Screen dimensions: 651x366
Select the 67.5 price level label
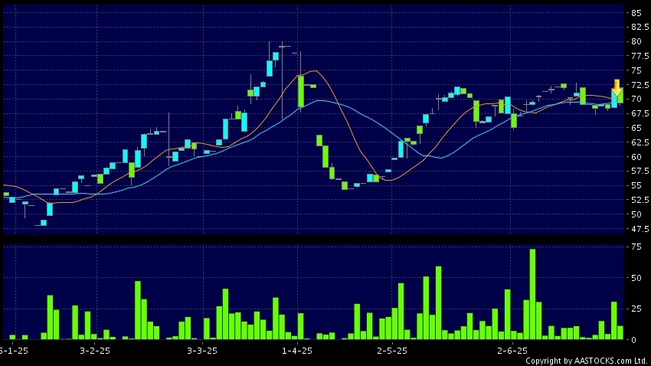tap(640, 113)
